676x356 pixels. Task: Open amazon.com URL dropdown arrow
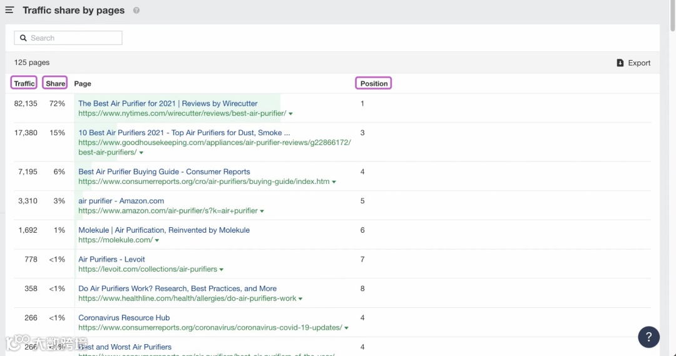click(x=262, y=211)
